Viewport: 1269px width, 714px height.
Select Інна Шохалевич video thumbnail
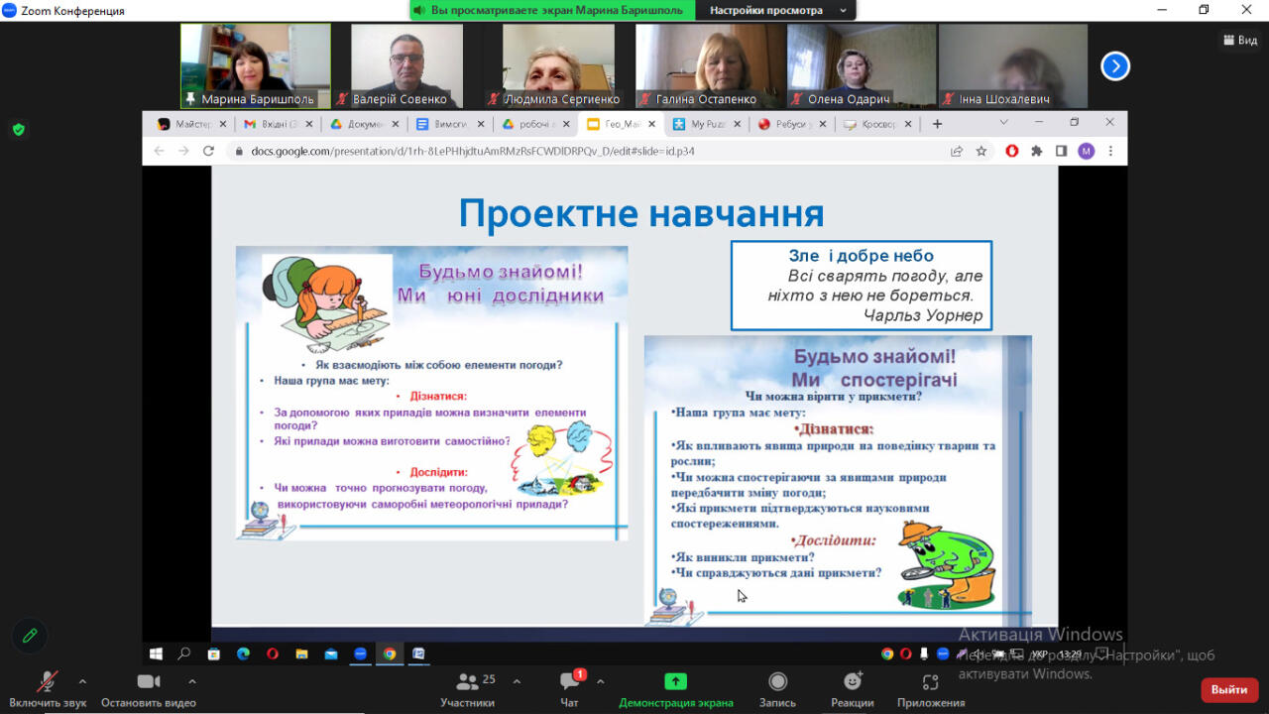point(1013,65)
